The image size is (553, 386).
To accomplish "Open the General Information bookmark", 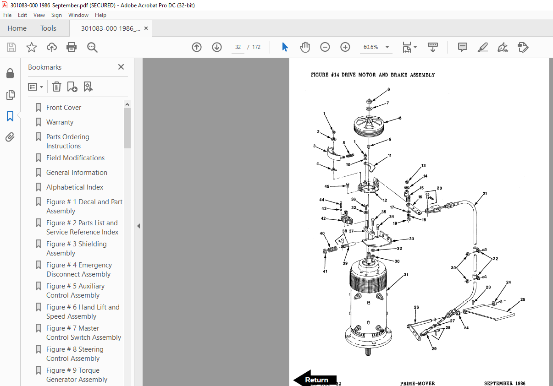I will [77, 173].
